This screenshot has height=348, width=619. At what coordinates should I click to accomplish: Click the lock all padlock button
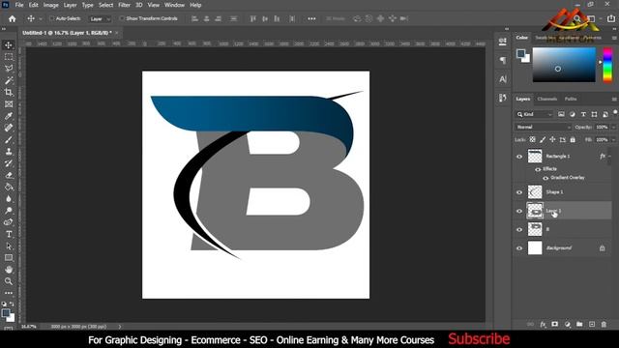tap(573, 139)
